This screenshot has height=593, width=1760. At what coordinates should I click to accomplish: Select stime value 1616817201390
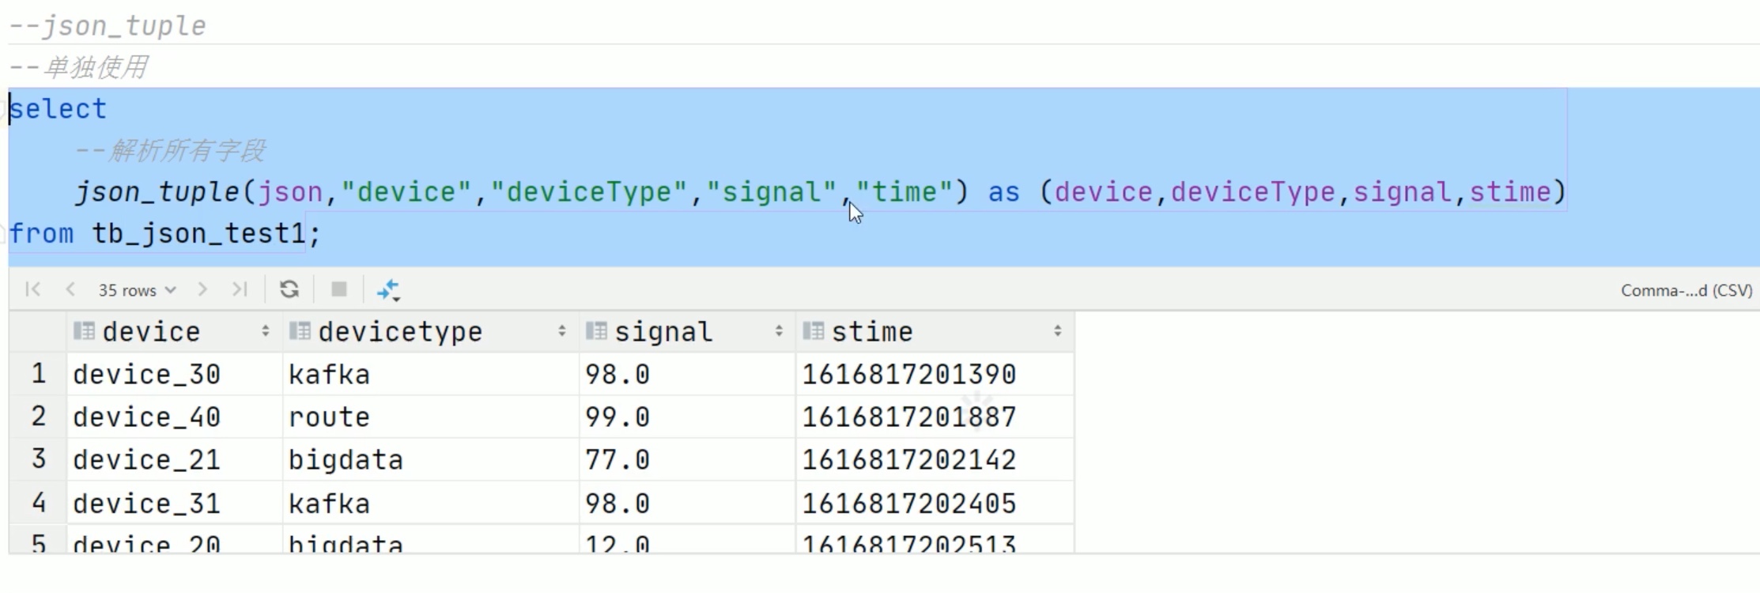point(935,374)
